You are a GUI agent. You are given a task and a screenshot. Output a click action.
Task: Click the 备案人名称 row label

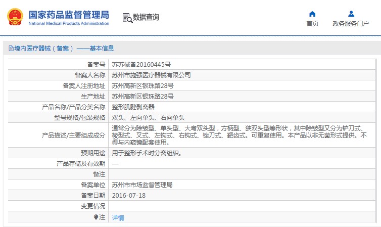coord(90,75)
